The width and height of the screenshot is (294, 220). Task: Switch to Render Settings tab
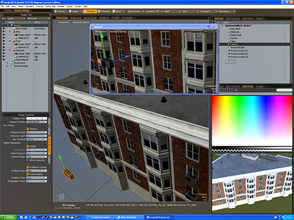pos(21,11)
